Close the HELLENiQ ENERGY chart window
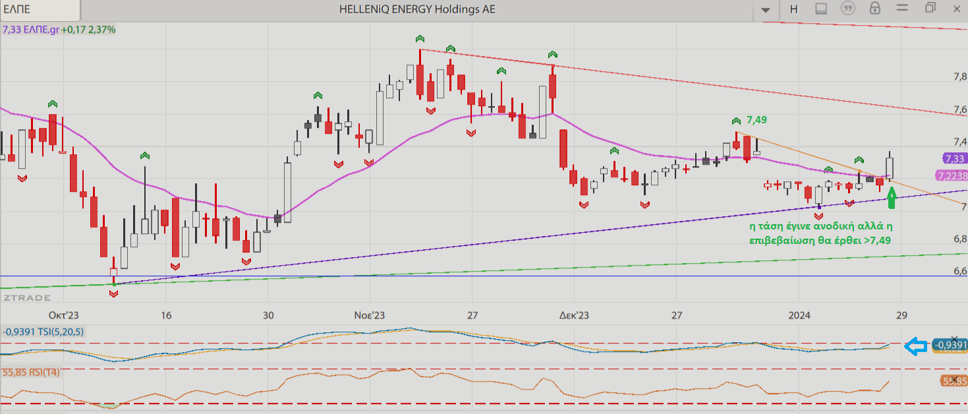968x414 pixels. pos(957,8)
